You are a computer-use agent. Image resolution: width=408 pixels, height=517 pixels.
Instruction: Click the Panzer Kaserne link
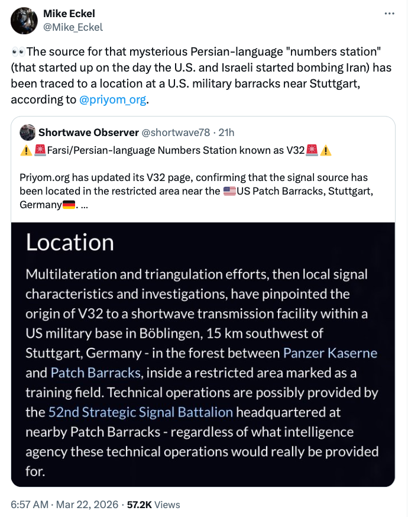tap(330, 353)
